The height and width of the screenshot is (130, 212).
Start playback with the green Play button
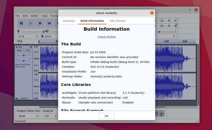coord(30,23)
